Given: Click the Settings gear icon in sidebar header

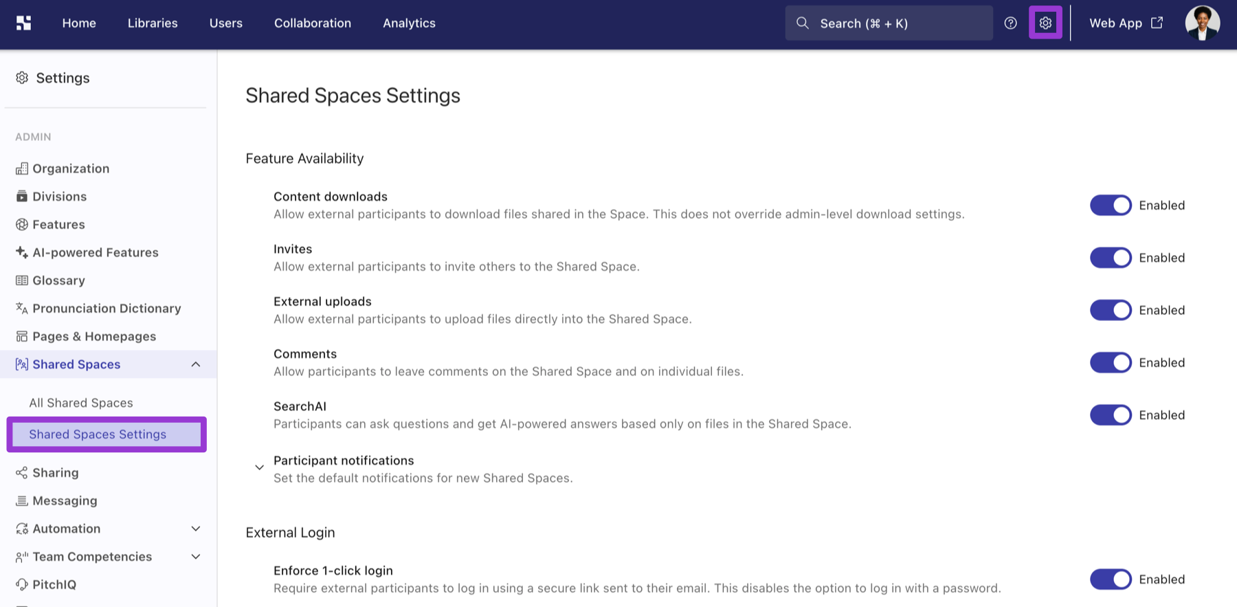Looking at the screenshot, I should [x=22, y=78].
